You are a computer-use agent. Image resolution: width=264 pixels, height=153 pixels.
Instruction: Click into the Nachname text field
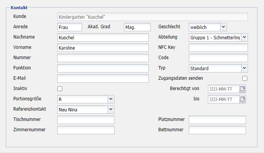point(103,37)
